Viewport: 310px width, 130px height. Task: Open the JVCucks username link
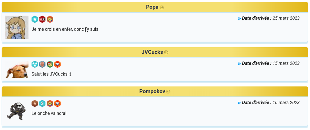click(x=152, y=52)
